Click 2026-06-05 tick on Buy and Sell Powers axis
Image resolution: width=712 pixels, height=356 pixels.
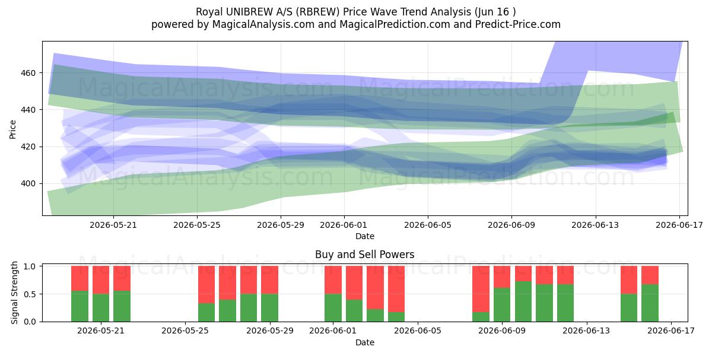click(418, 331)
